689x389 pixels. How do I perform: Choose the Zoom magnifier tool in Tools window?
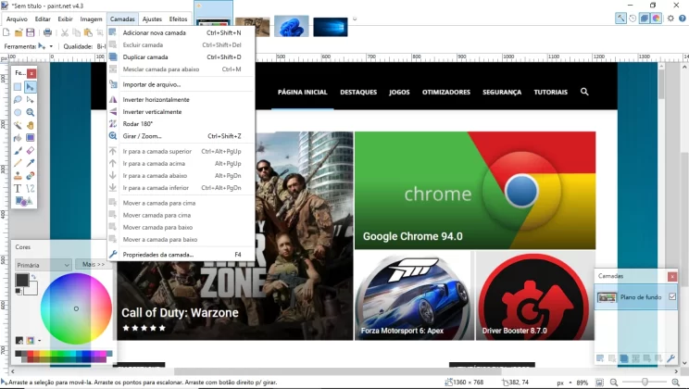pos(30,112)
